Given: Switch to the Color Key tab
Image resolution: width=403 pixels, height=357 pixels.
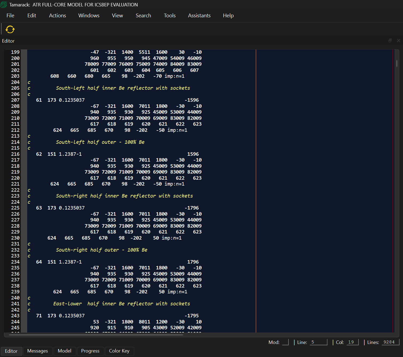Looking at the screenshot, I should pyautogui.click(x=119, y=351).
